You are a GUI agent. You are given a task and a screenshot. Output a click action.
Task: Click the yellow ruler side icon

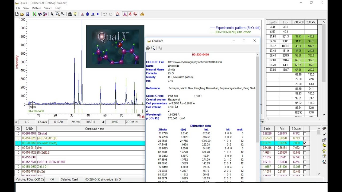[x=324, y=151]
